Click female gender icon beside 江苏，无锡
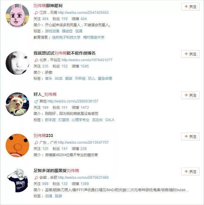This screenshot has width=204, height=205. coord(36,13)
